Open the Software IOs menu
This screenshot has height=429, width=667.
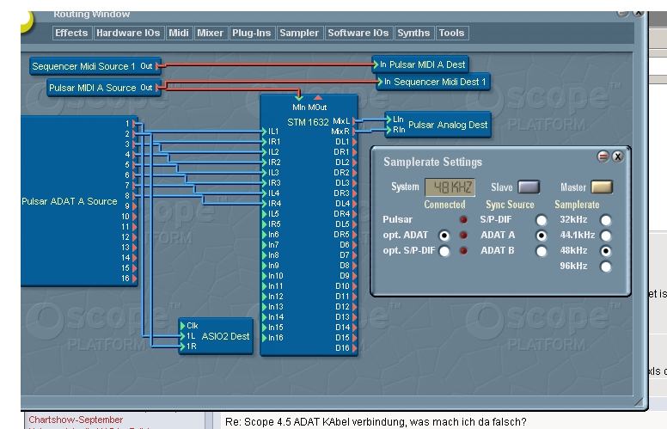(358, 33)
